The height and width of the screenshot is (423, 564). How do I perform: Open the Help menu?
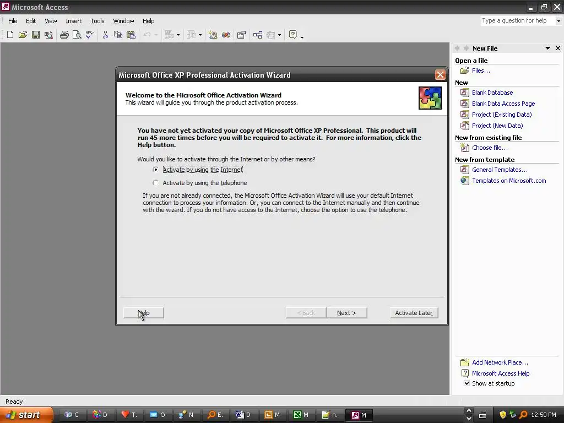[148, 21]
